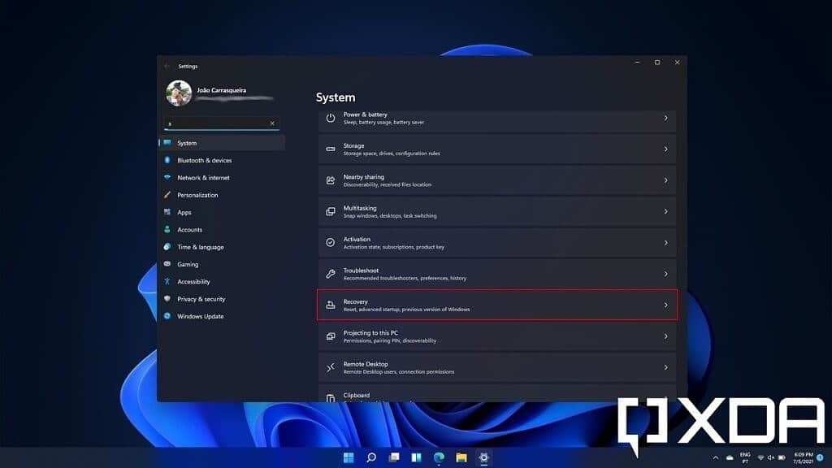The image size is (832, 468).
Task: Expand the Remote Desktop chevron
Action: click(666, 367)
